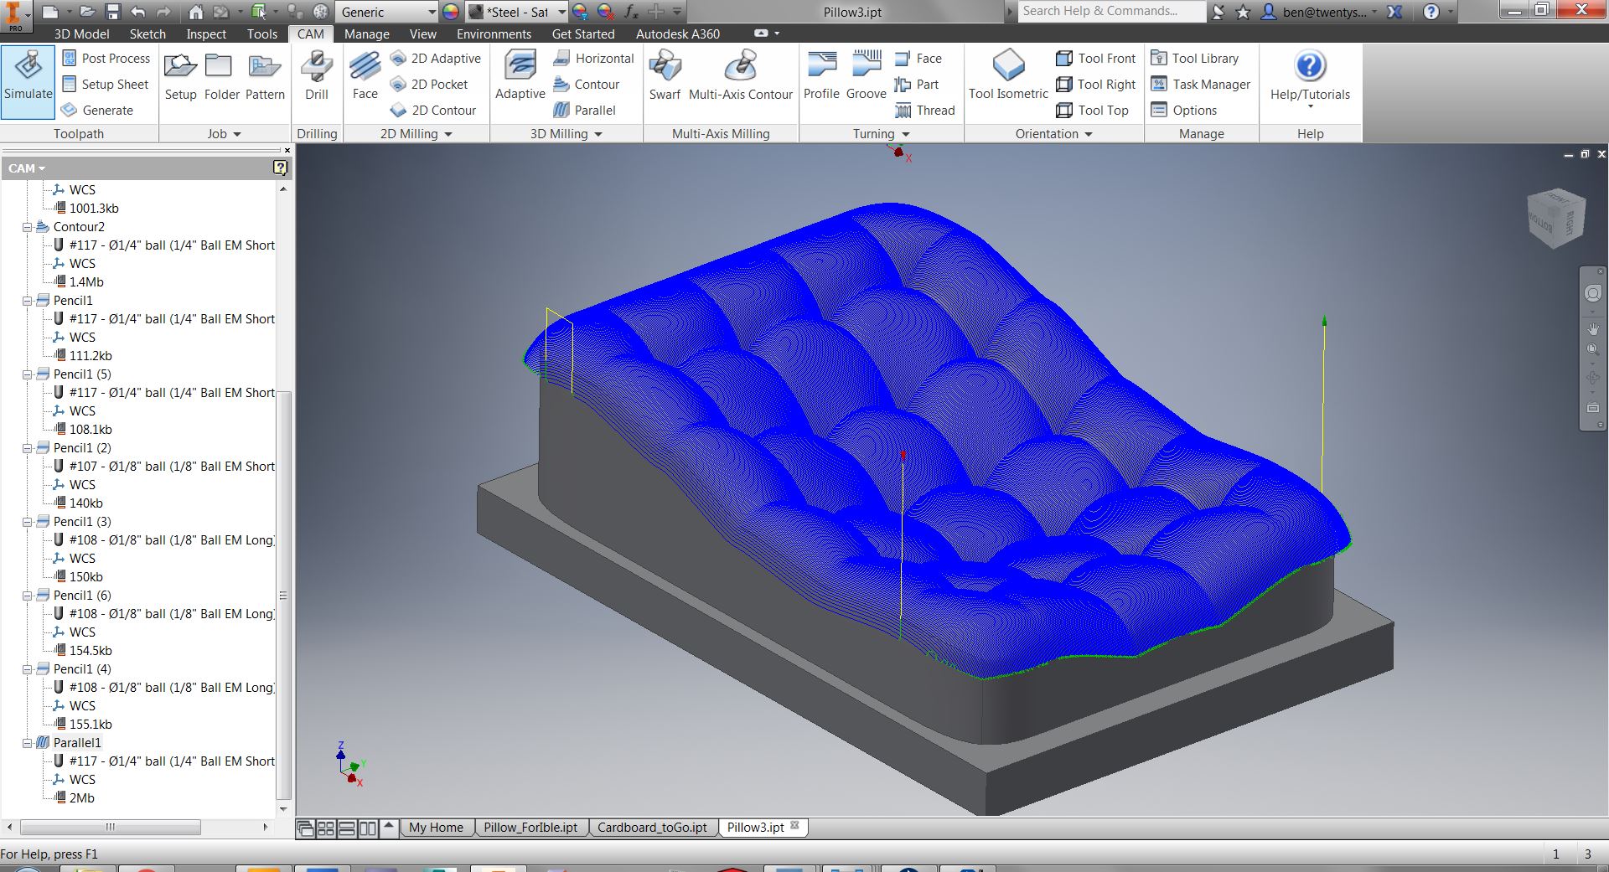Switch to the Pillow_ForIble.ipt document tab
This screenshot has width=1609, height=872.
point(530,828)
